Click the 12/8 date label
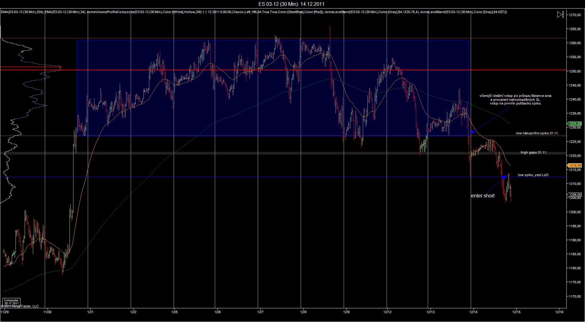The image size is (585, 322). tap(303, 312)
